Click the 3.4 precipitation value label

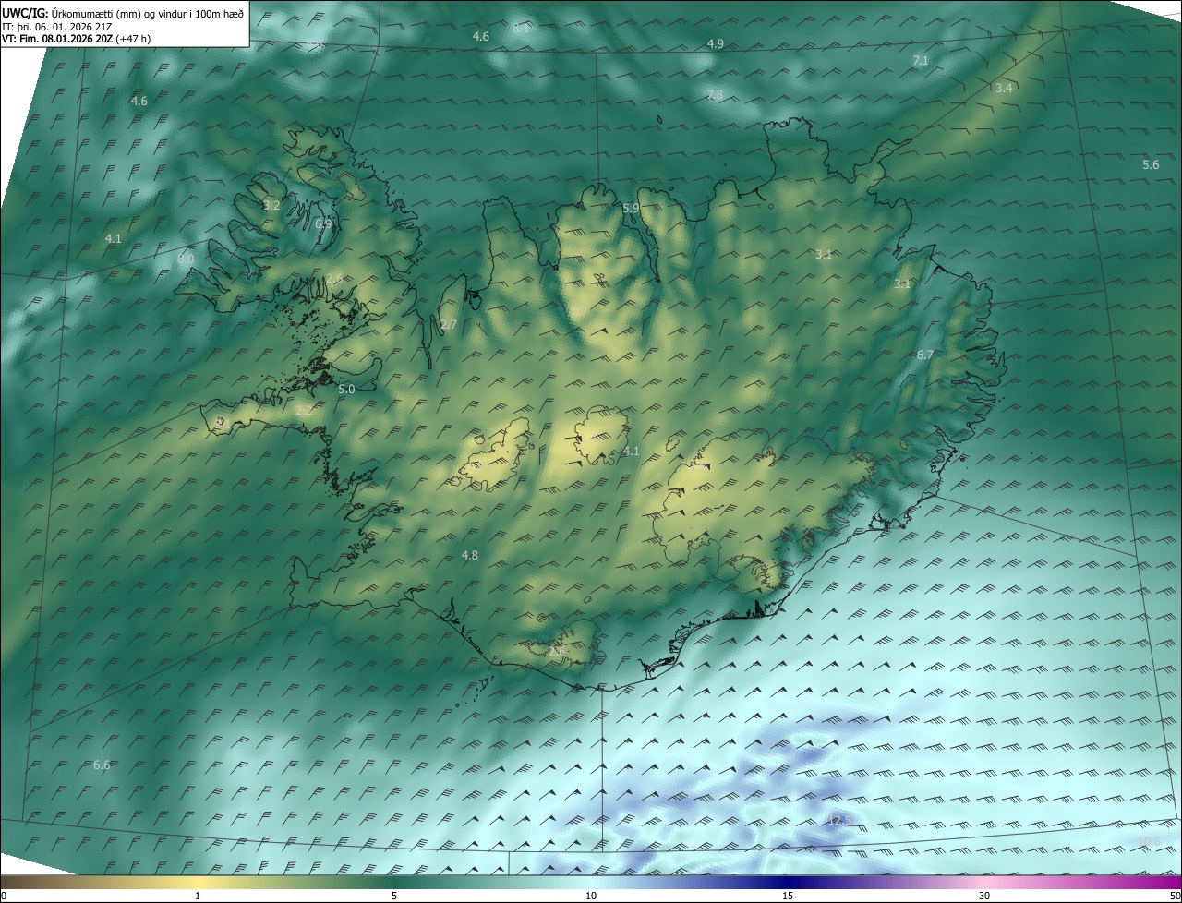click(1004, 88)
